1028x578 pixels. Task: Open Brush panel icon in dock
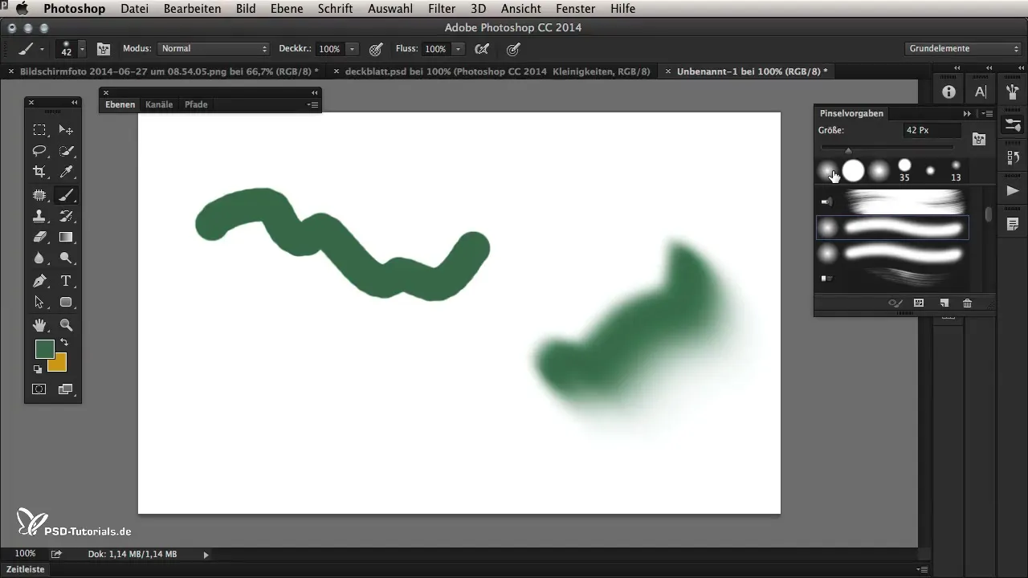1013,92
